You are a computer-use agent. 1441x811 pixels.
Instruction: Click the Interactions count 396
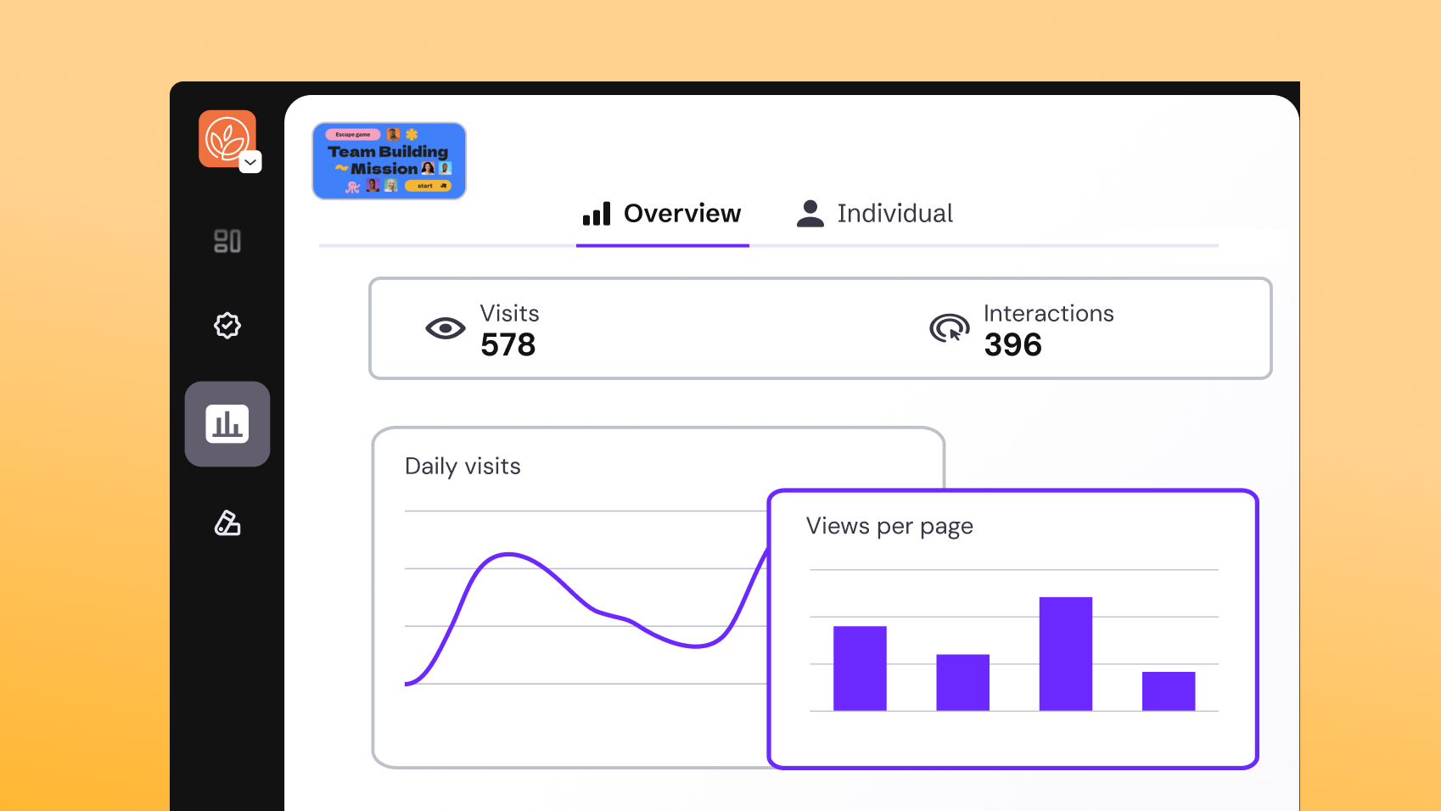pos(1013,345)
